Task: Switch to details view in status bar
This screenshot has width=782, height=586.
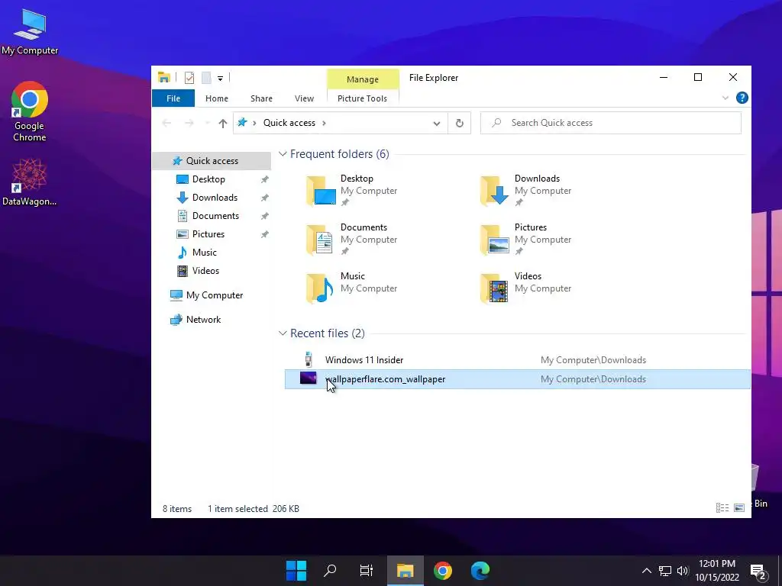Action: point(722,507)
